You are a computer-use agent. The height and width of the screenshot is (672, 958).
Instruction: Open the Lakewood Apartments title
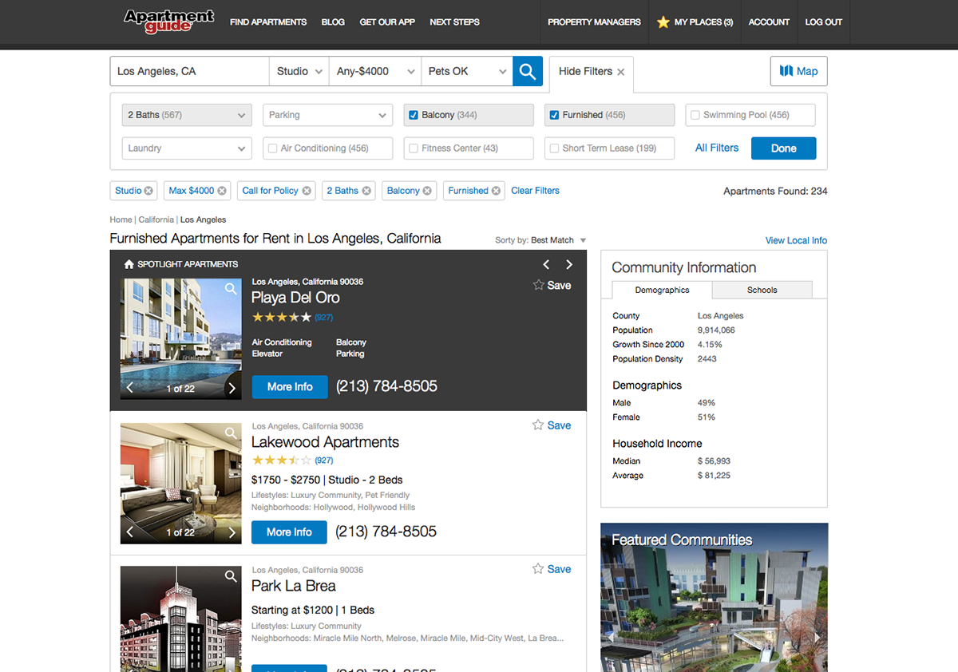(x=325, y=442)
